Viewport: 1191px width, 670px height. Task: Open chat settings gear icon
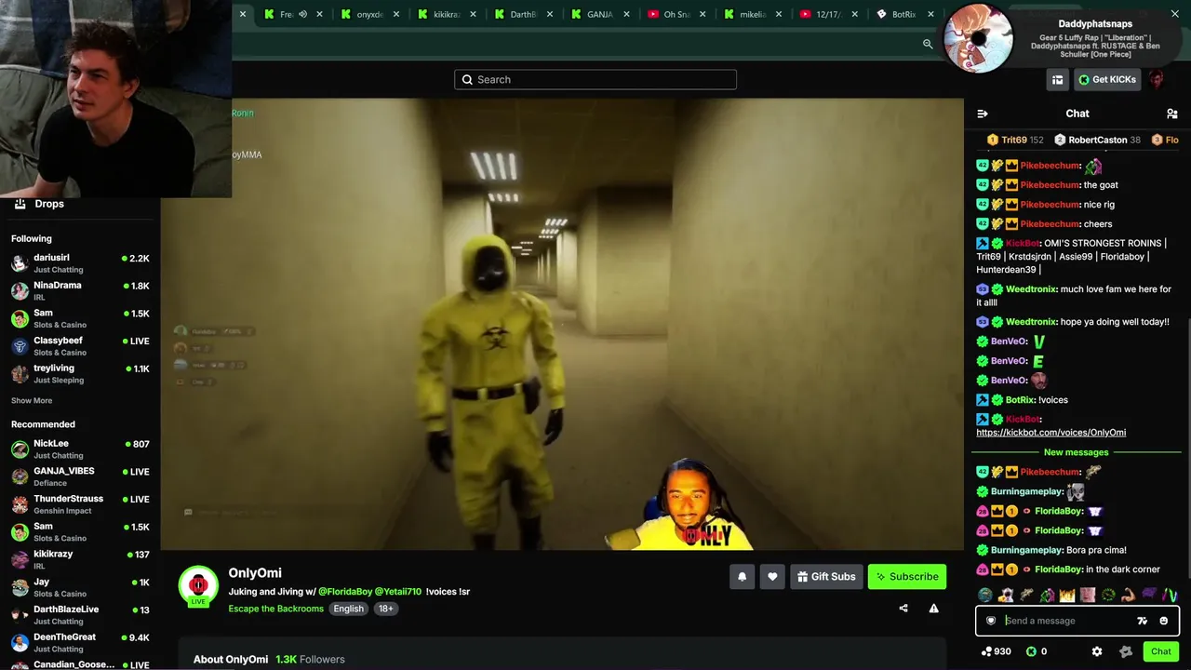1097,651
